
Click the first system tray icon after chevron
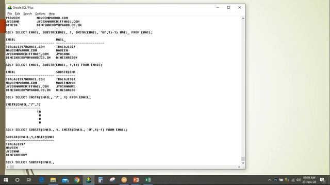point(275,180)
